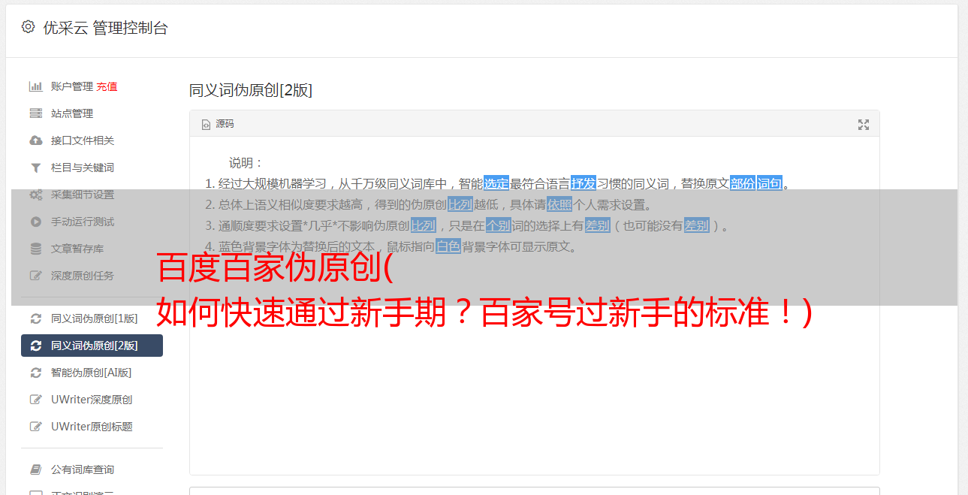Click the funnel icon beside 栏目与关键词
Image resolution: width=968 pixels, height=495 pixels.
[35, 168]
